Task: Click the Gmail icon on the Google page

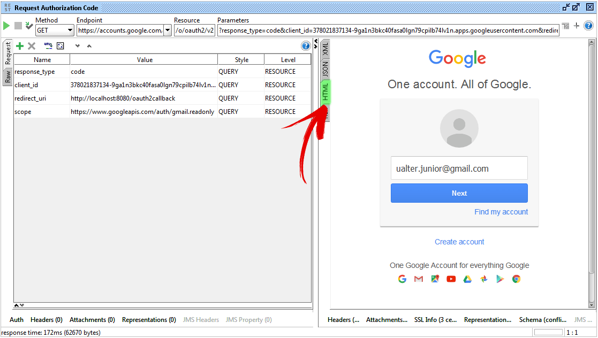Action: [x=418, y=279]
